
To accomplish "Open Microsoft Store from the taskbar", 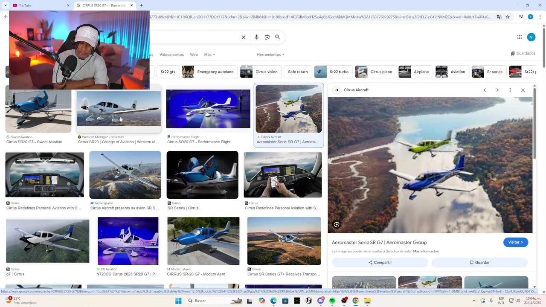I will click(285, 301).
